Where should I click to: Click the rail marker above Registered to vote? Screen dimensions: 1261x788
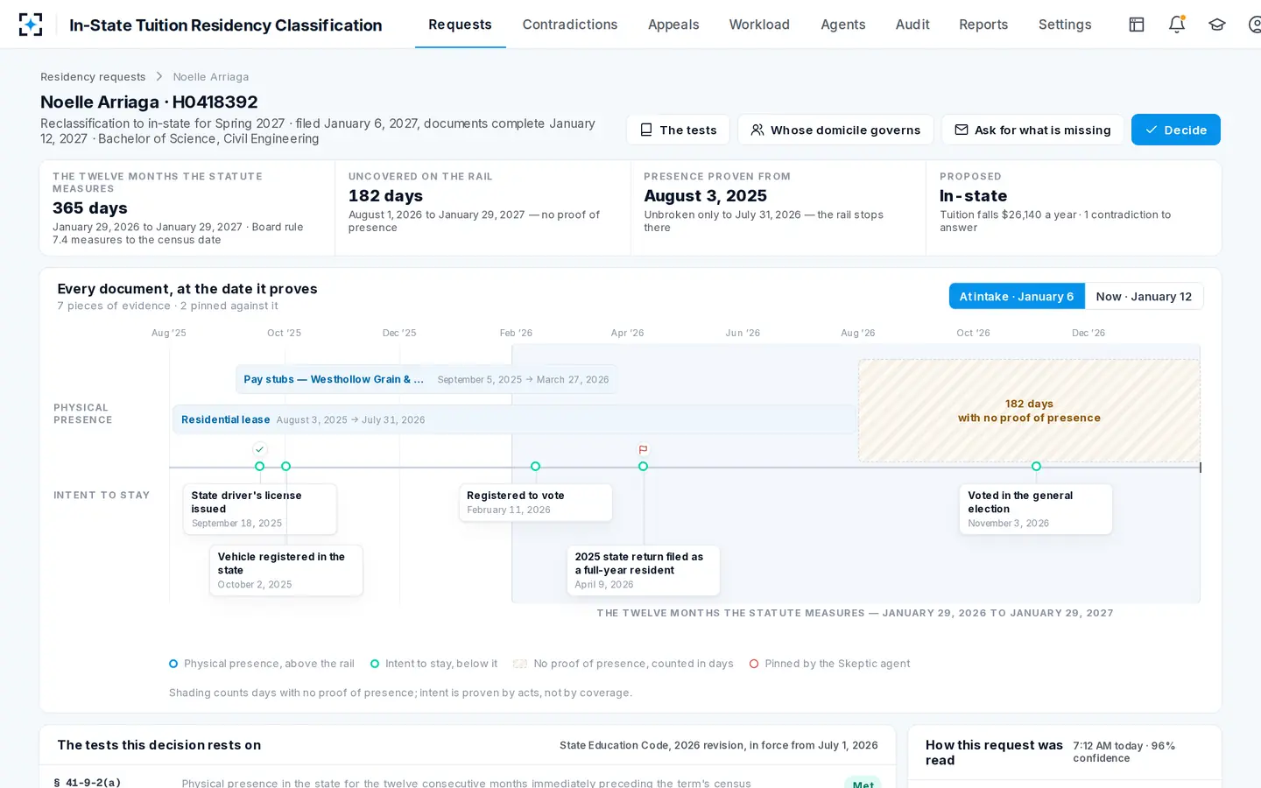pos(535,467)
